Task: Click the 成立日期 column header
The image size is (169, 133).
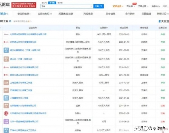Action: coord(124,28)
